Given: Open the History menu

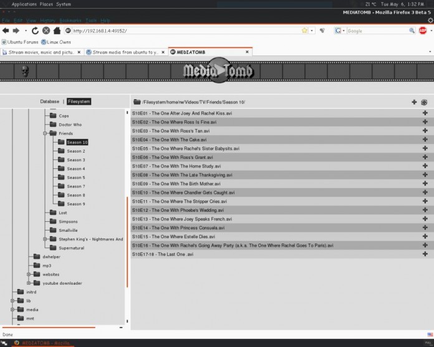Looking at the screenshot, I should pyautogui.click(x=47, y=21).
